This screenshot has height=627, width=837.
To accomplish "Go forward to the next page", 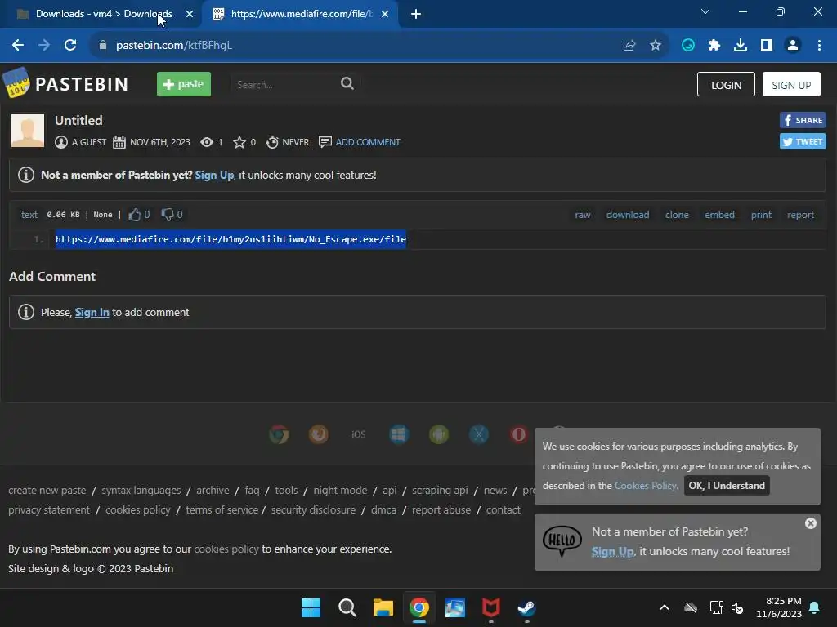I will 44,46.
